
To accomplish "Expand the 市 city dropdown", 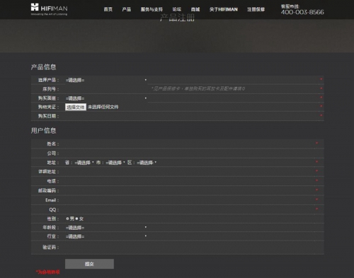I will coord(115,163).
